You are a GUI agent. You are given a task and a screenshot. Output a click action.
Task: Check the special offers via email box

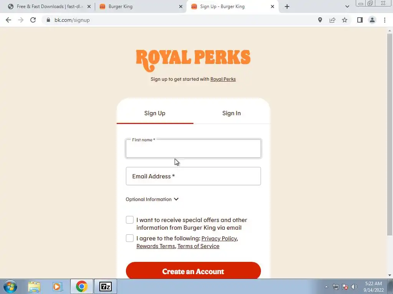pos(130,220)
